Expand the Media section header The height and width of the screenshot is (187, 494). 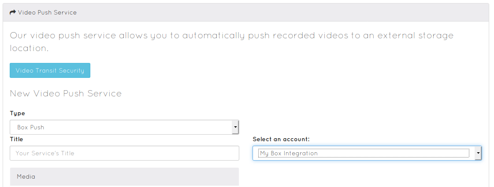click(124, 176)
